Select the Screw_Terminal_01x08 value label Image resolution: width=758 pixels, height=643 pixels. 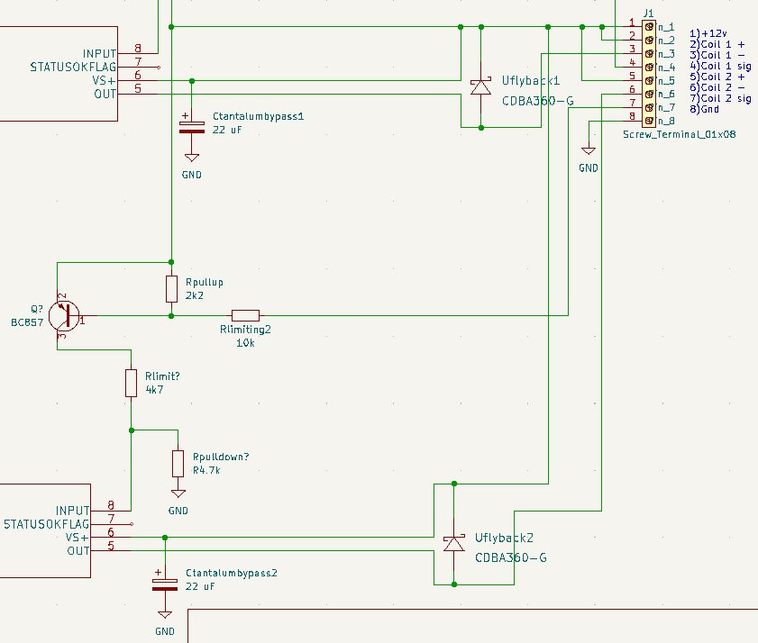pyautogui.click(x=679, y=134)
